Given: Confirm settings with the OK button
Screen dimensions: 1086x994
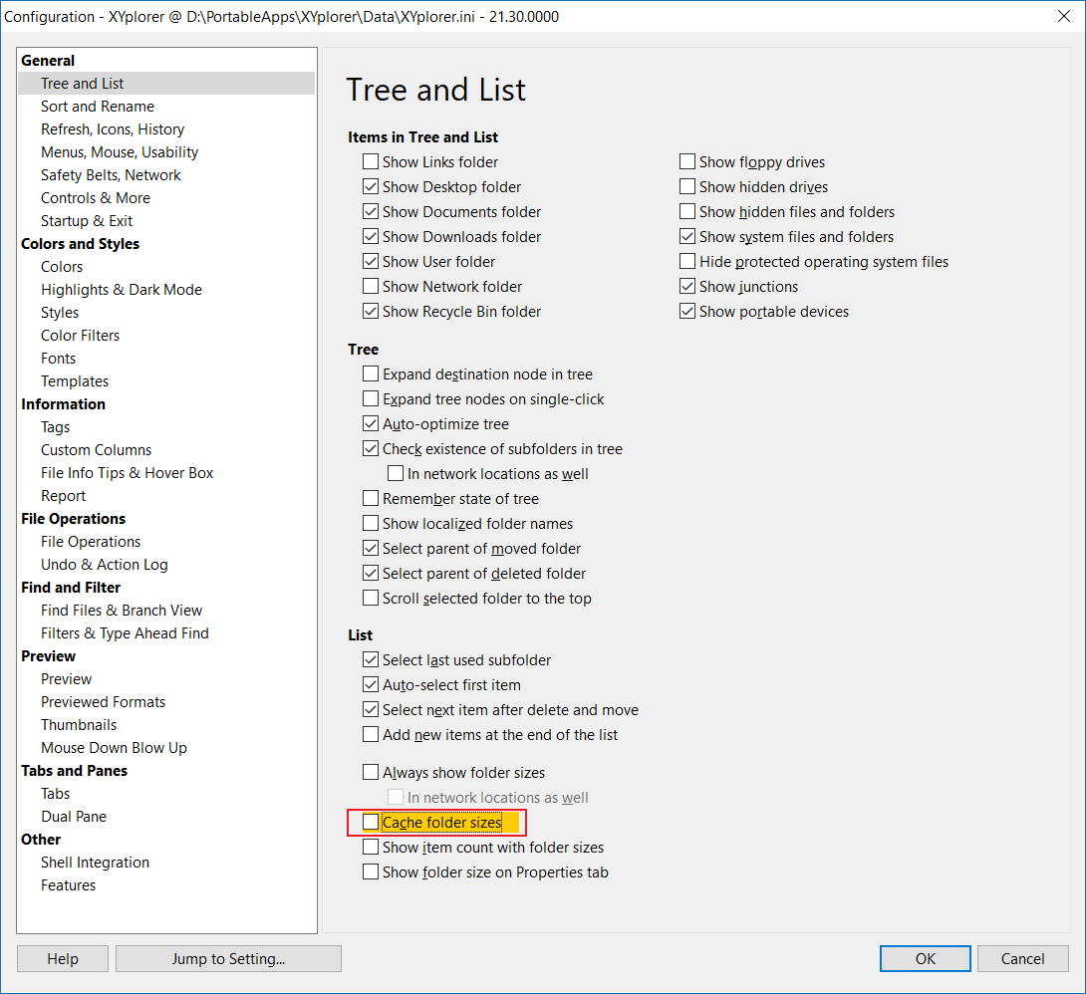Looking at the screenshot, I should tap(925, 958).
